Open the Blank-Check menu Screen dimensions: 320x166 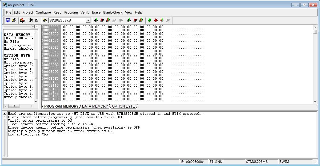[113, 12]
